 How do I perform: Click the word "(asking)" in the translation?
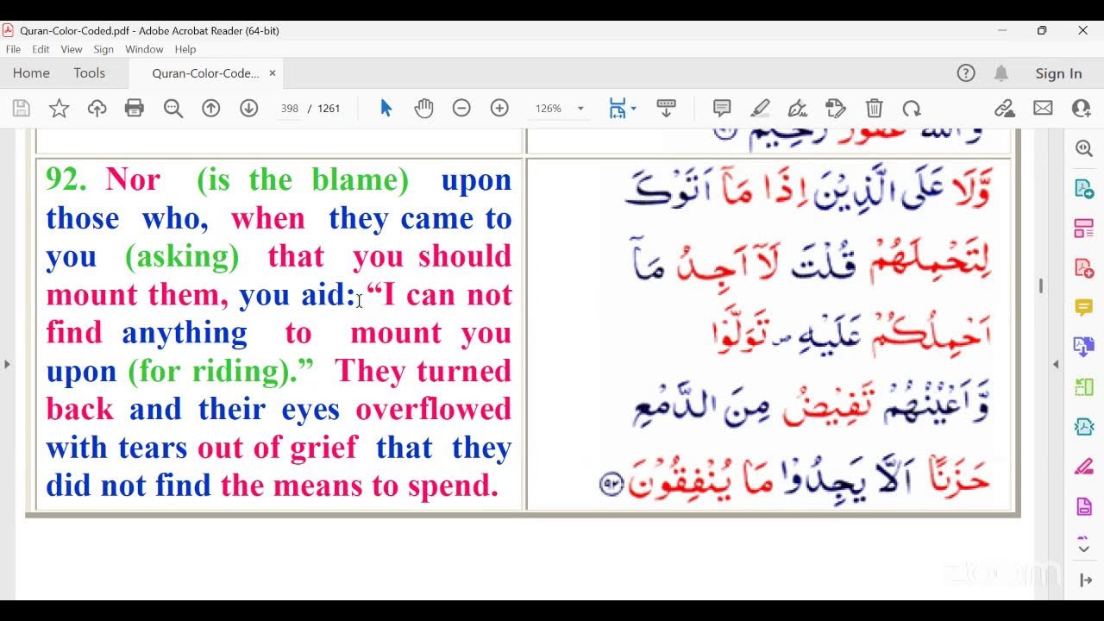click(182, 257)
